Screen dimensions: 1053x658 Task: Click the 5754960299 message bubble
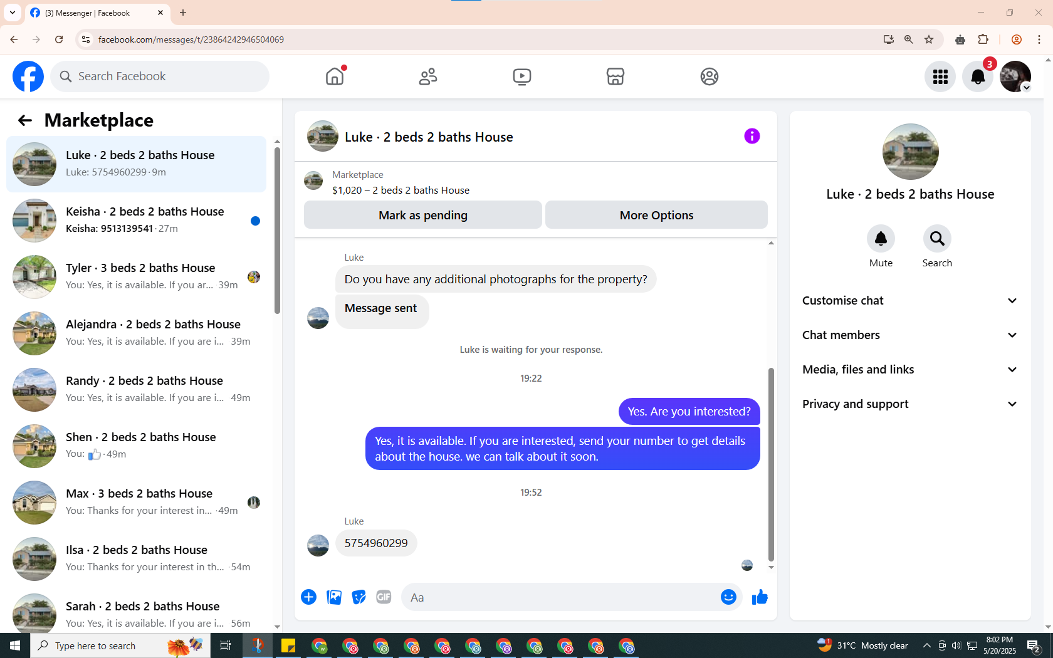click(x=376, y=543)
